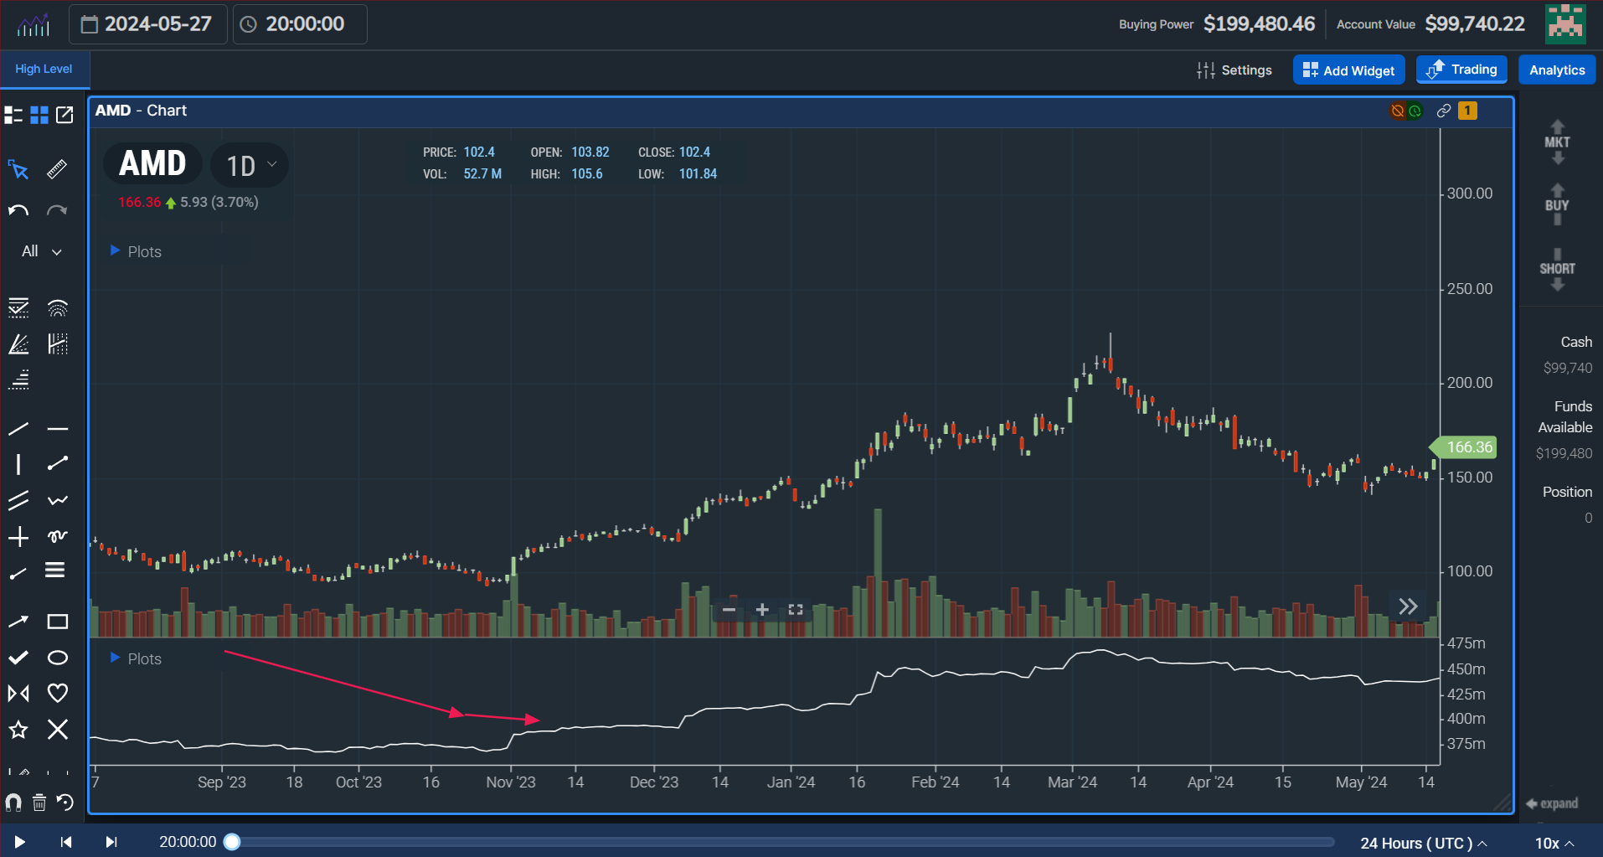
Task: Open the 1D timeframe dropdown
Action: point(249,164)
